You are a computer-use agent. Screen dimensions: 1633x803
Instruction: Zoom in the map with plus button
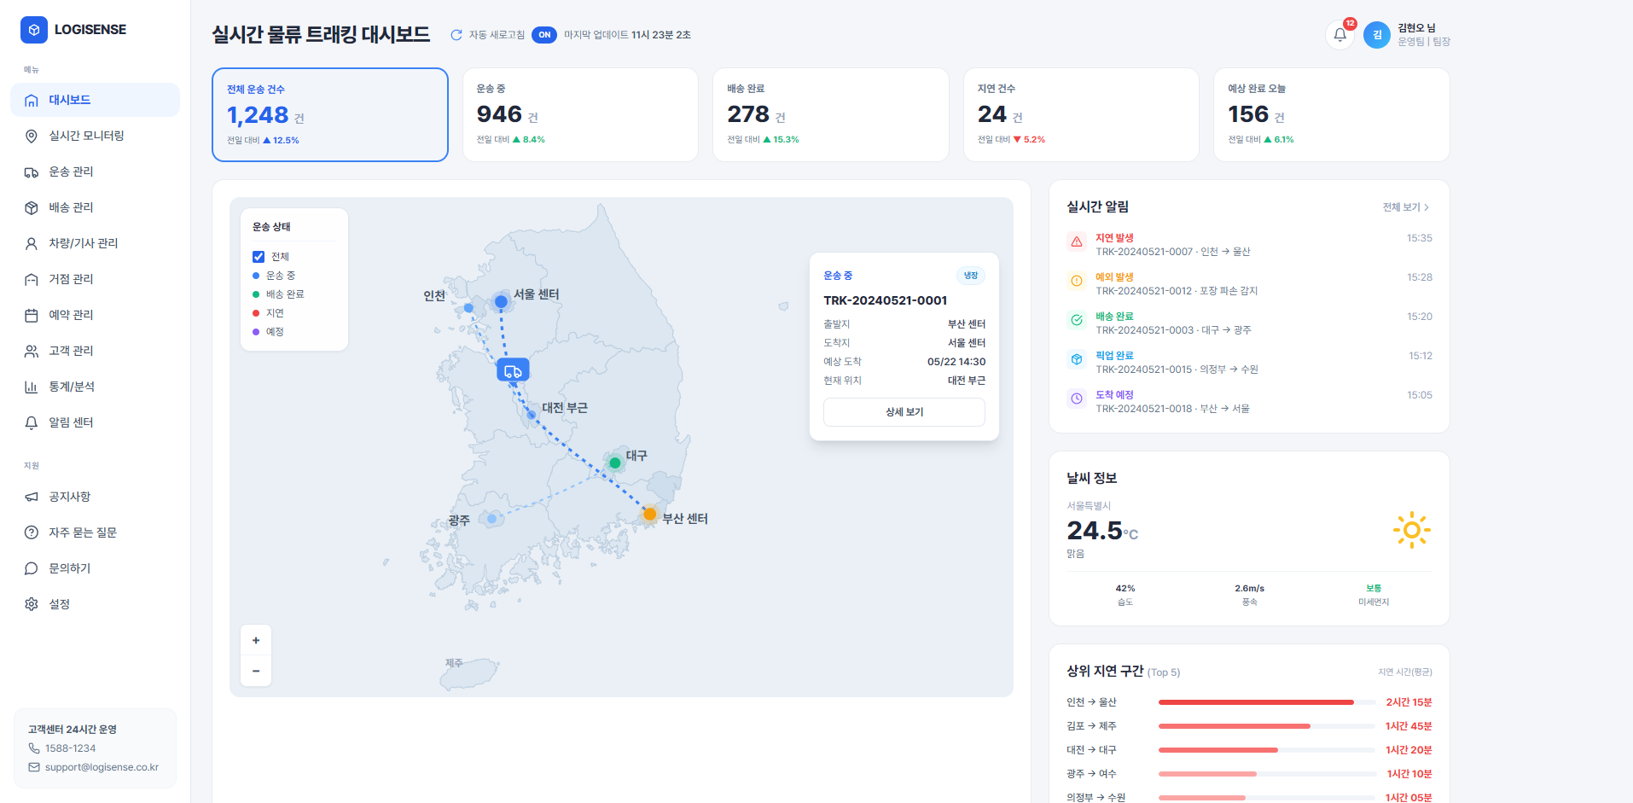(x=256, y=640)
